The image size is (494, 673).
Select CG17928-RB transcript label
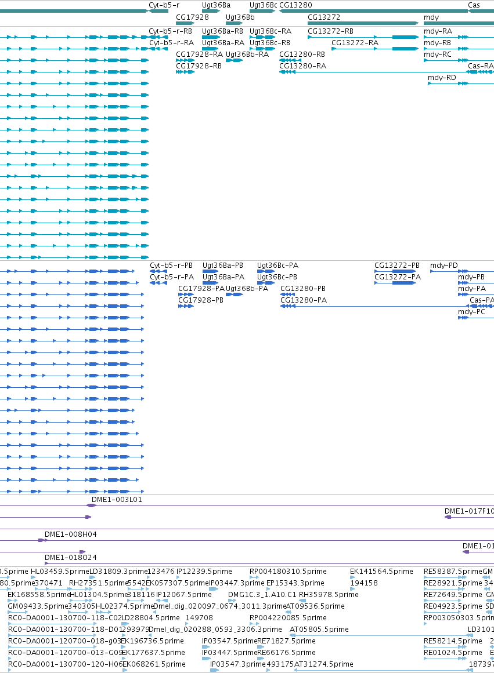pos(199,66)
